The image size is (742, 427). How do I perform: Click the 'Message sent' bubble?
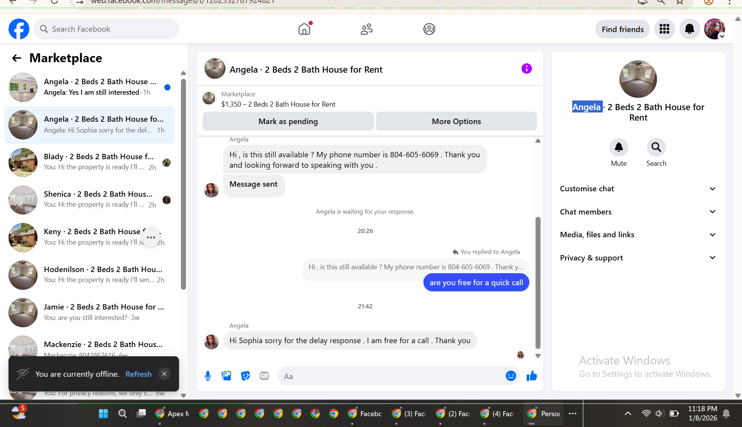pos(254,185)
